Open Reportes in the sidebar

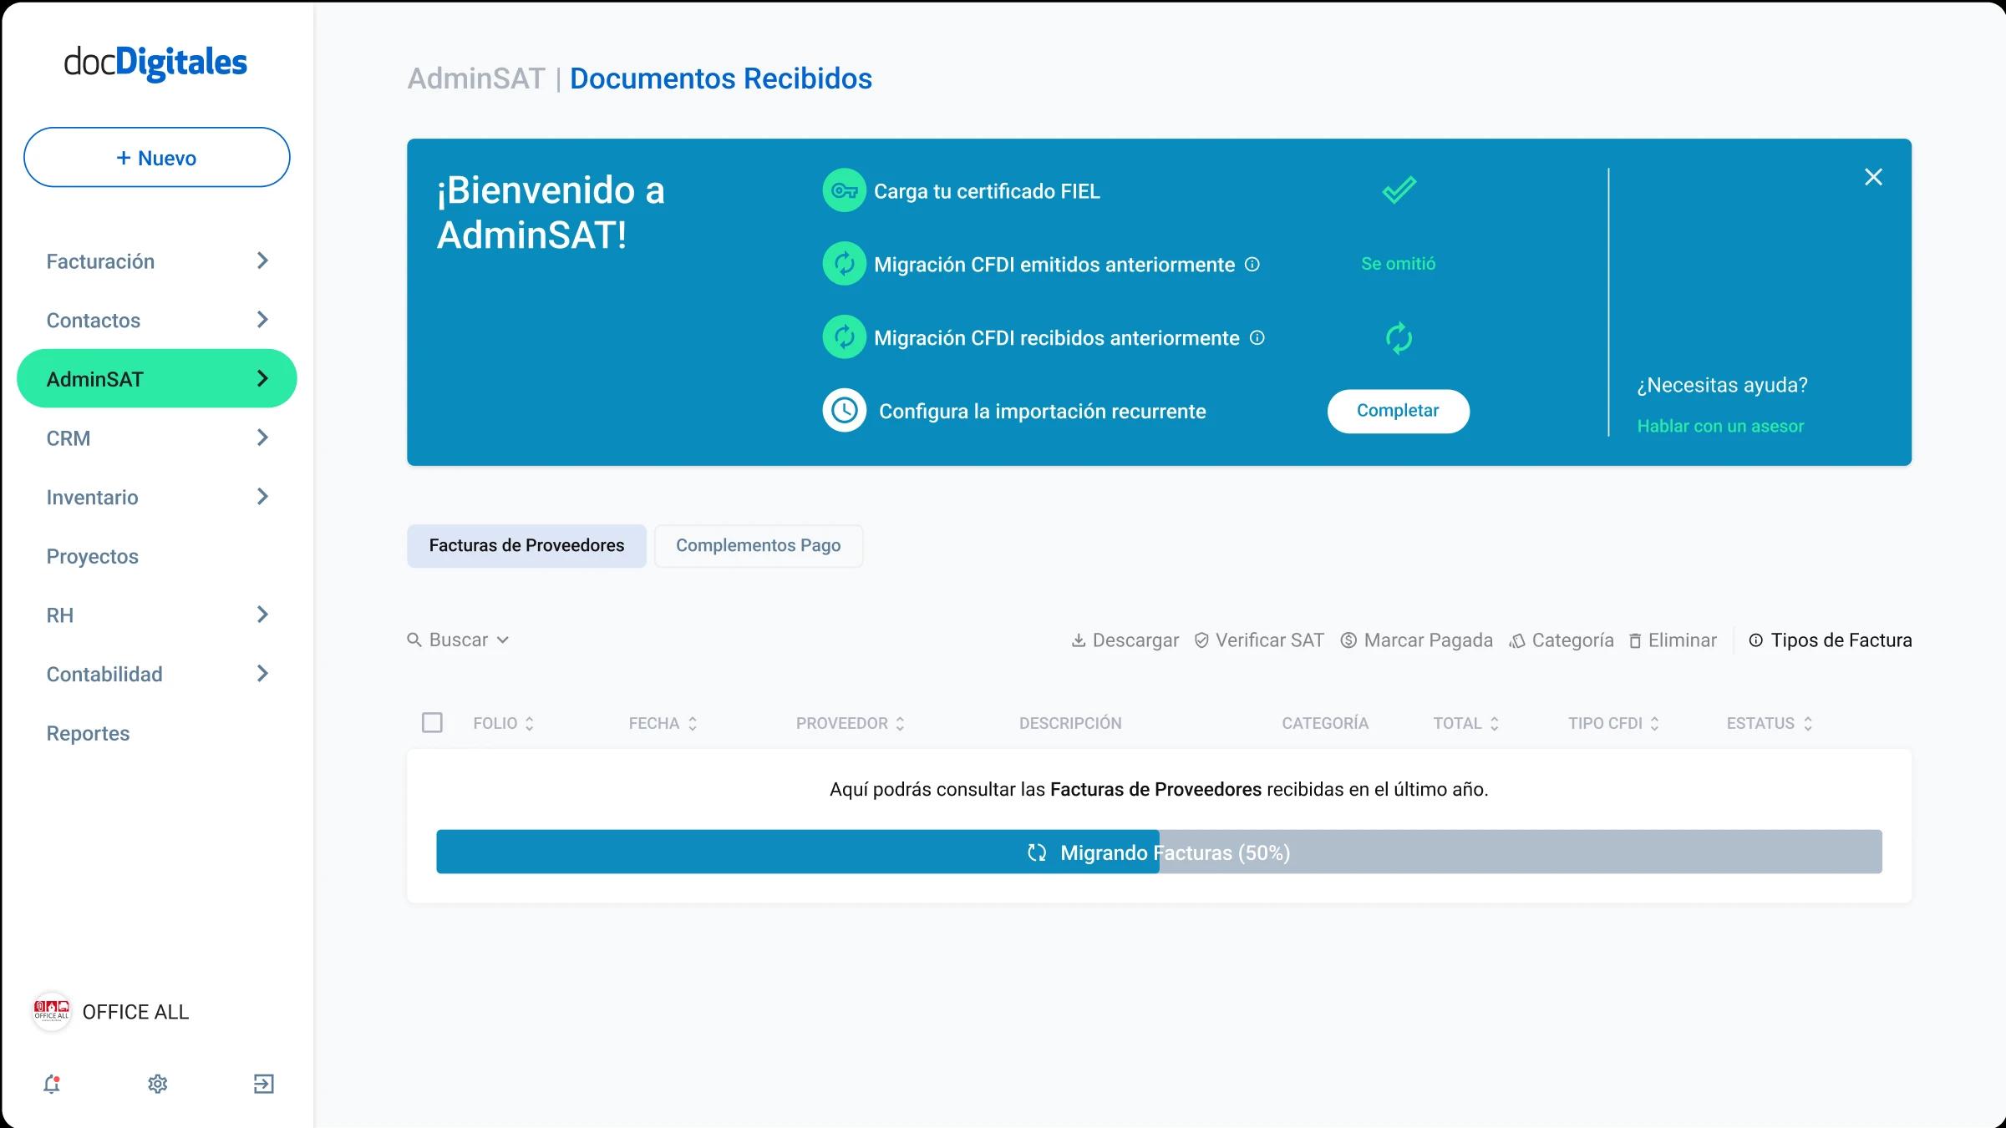pyautogui.click(x=88, y=733)
